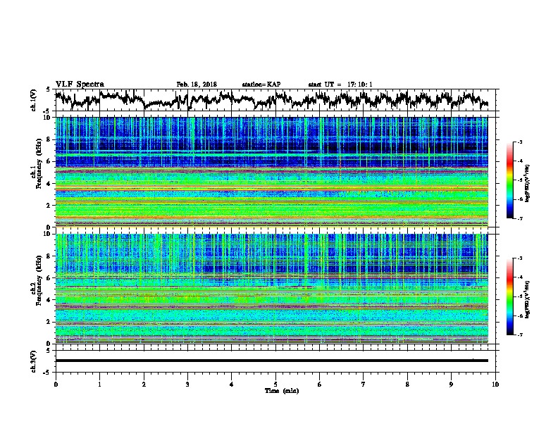Click time axis tick label "9"
Screen dimensions: 558x431
pos(451,385)
